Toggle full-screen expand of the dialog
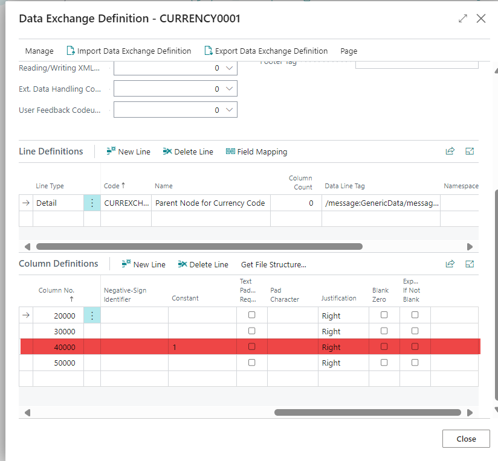This screenshot has width=498, height=461. (x=463, y=18)
